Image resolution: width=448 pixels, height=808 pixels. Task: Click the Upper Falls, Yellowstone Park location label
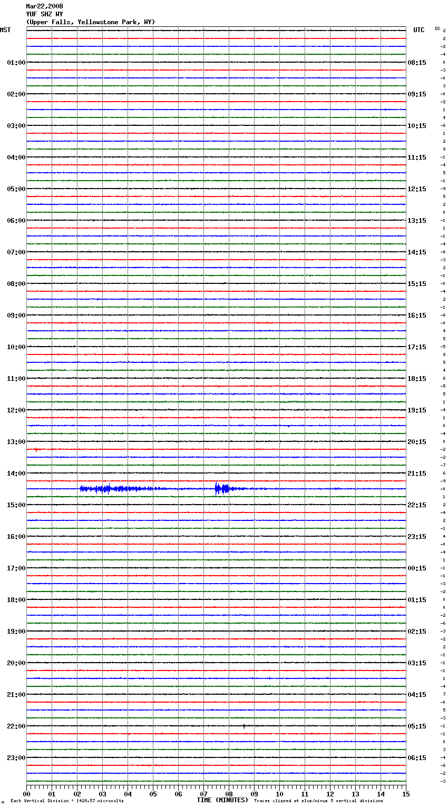click(x=91, y=22)
